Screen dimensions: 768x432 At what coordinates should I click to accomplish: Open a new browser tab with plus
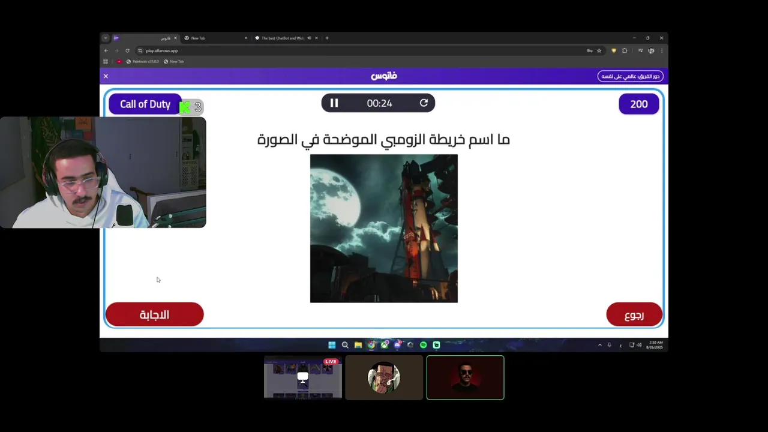pos(327,38)
